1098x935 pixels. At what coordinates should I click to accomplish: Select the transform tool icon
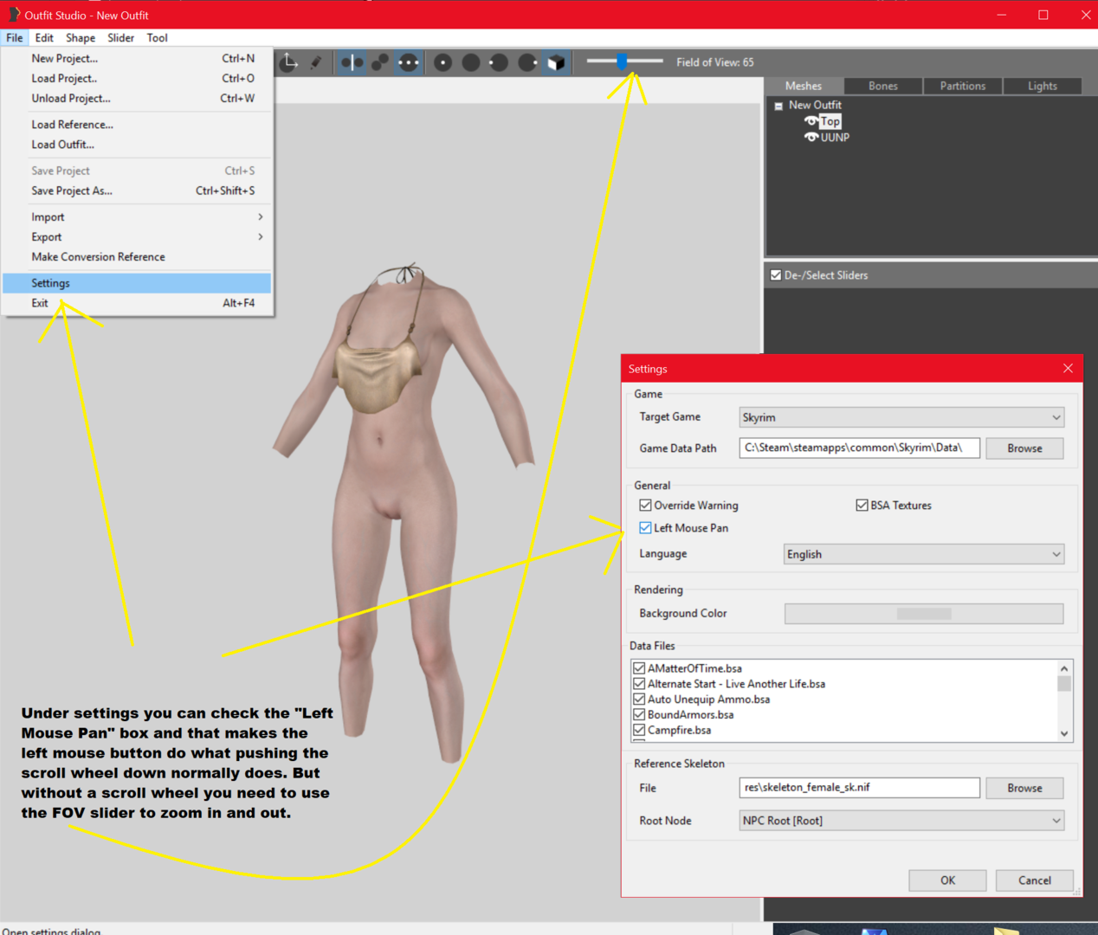(x=290, y=62)
